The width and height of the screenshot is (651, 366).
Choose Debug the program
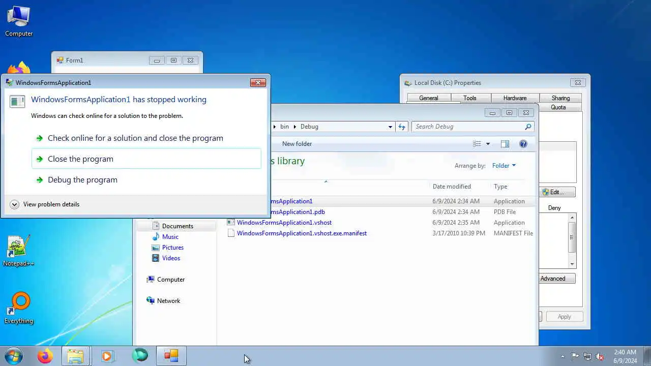click(x=146, y=179)
